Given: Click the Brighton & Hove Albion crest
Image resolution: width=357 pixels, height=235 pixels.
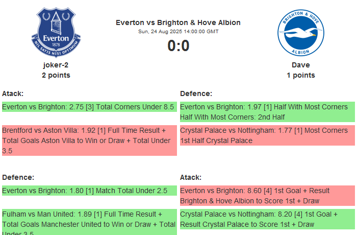Looking at the screenshot, I should click(x=300, y=34).
